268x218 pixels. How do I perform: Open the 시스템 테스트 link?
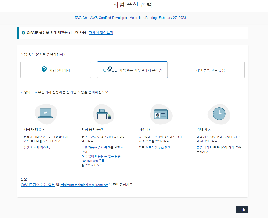(40, 148)
